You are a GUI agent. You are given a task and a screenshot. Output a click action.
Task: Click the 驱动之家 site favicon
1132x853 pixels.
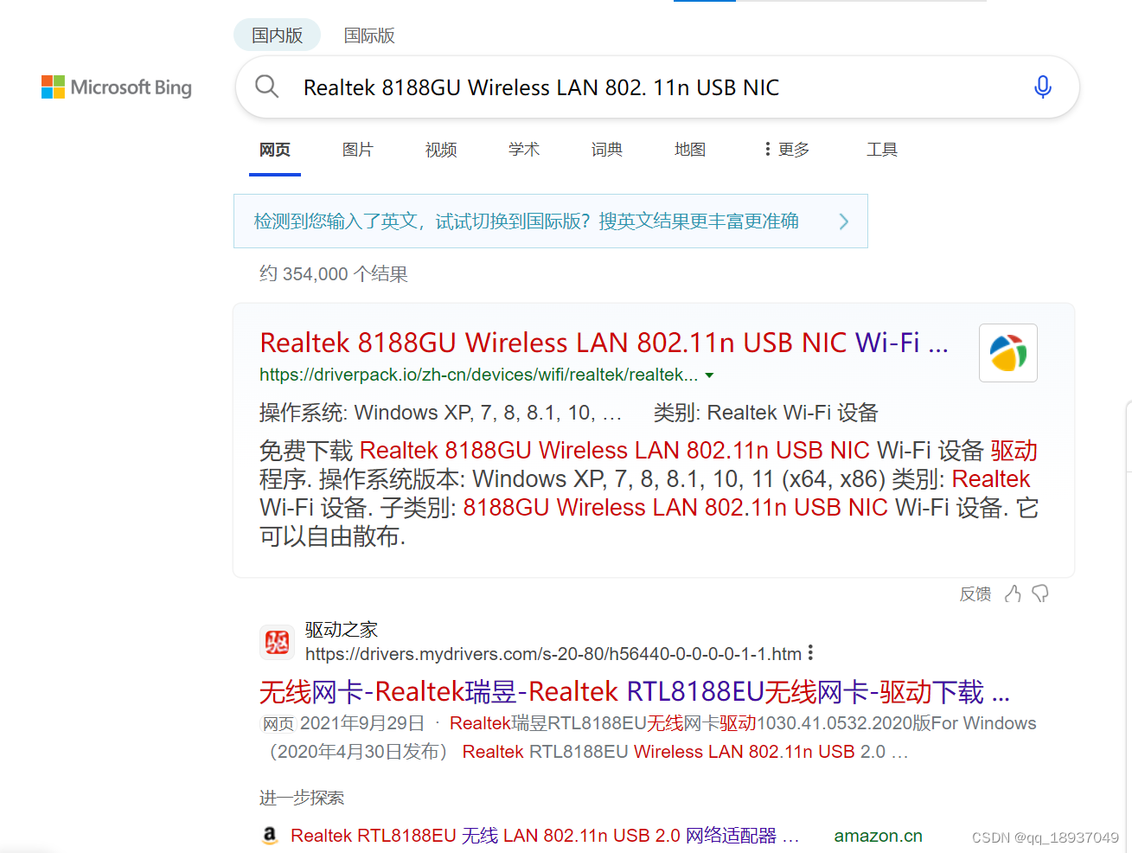click(x=278, y=642)
